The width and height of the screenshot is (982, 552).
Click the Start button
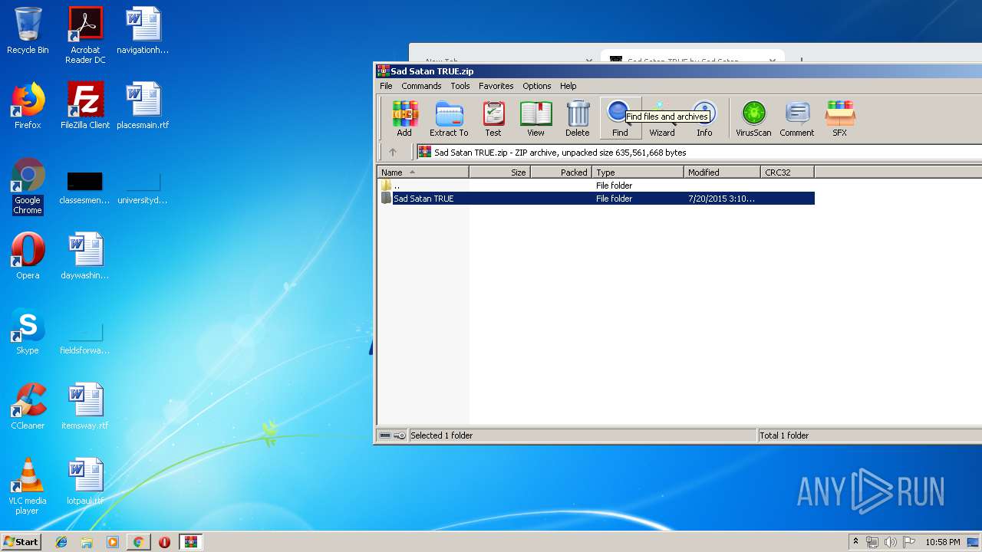[21, 542]
